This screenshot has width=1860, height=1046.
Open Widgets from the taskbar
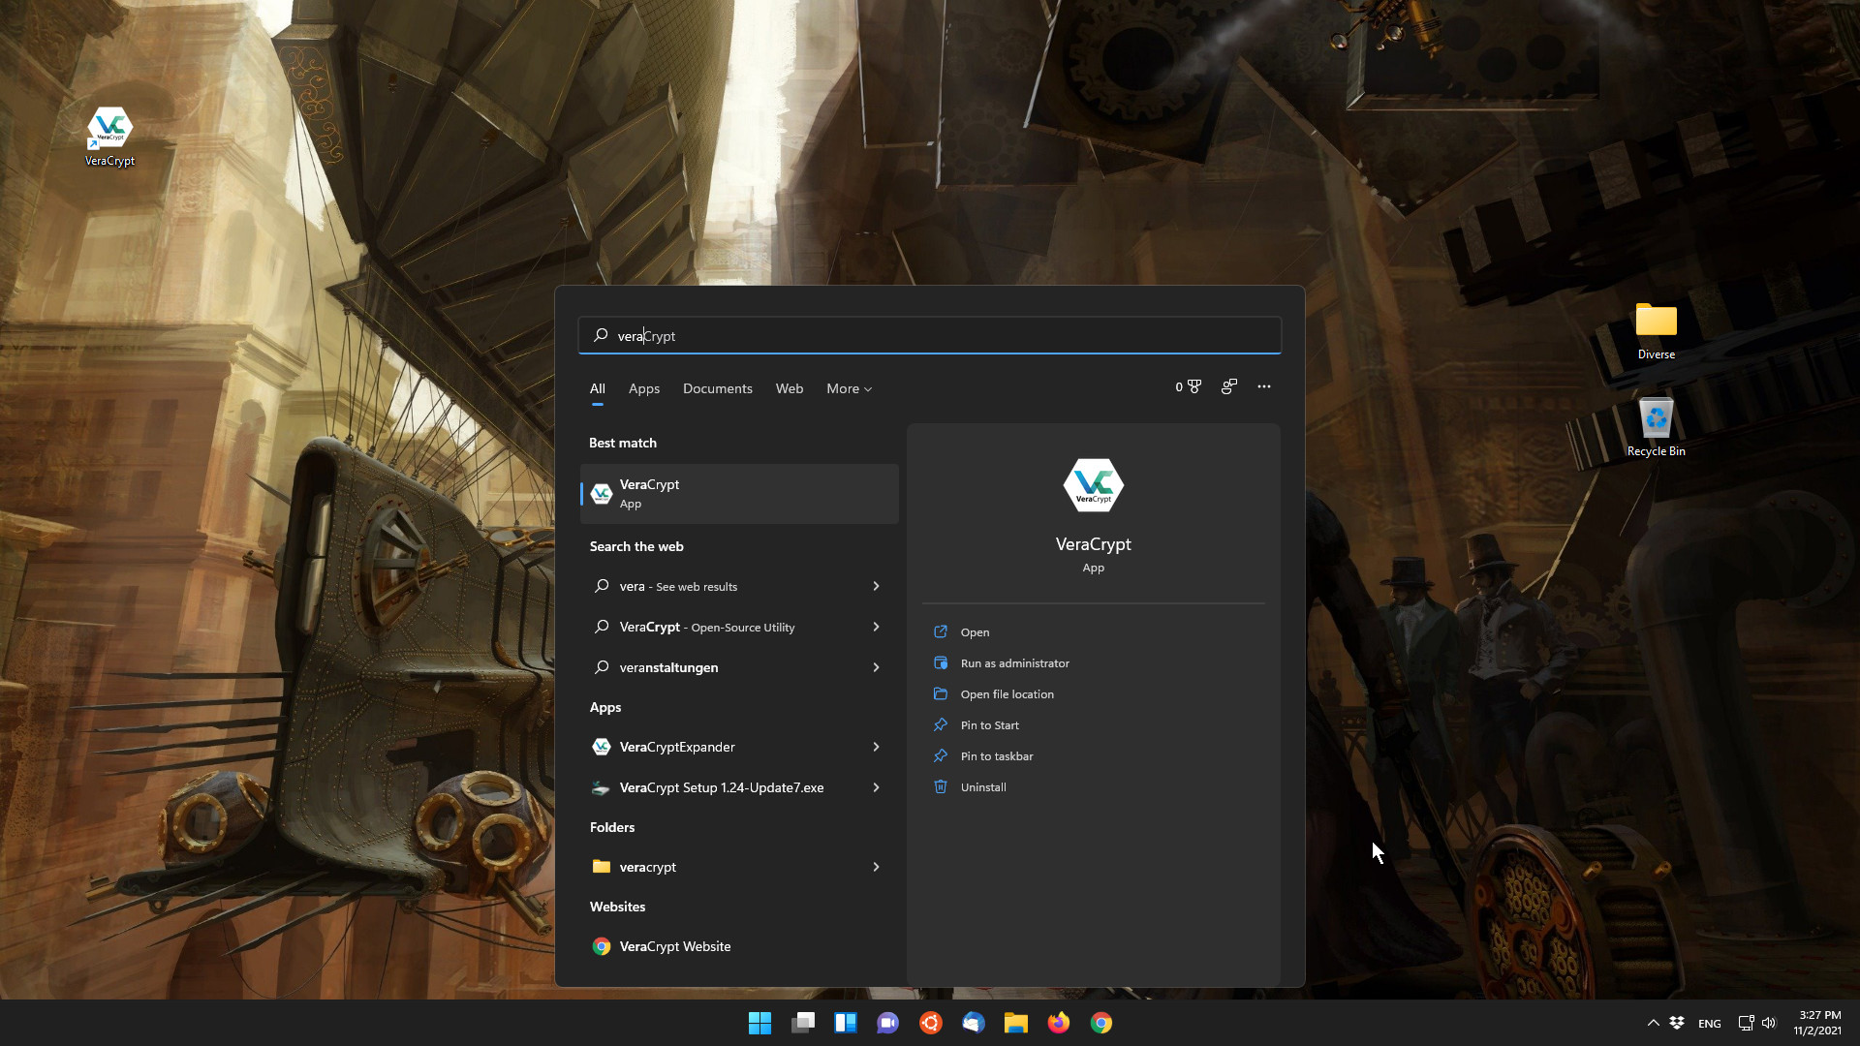846,1023
